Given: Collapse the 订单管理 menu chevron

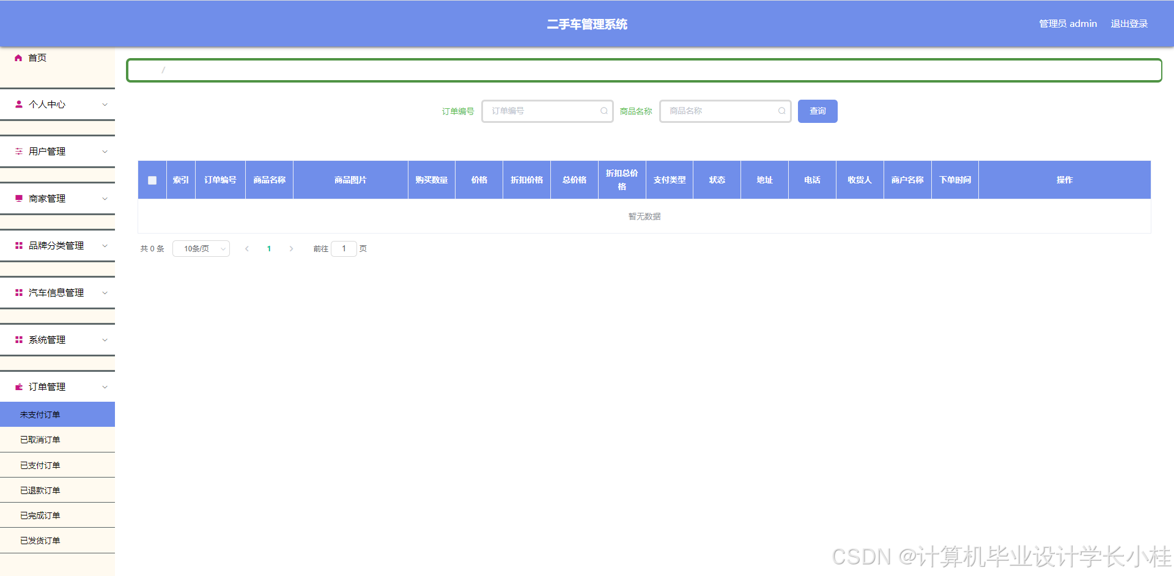Looking at the screenshot, I should (x=105, y=387).
